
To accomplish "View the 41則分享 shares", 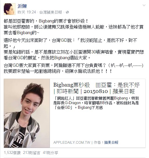I will pos(50,153).
